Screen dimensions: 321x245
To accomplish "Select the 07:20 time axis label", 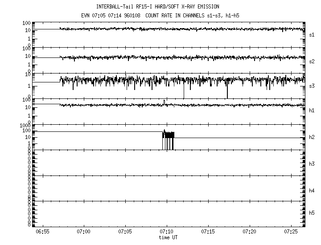I will [x=250, y=232].
